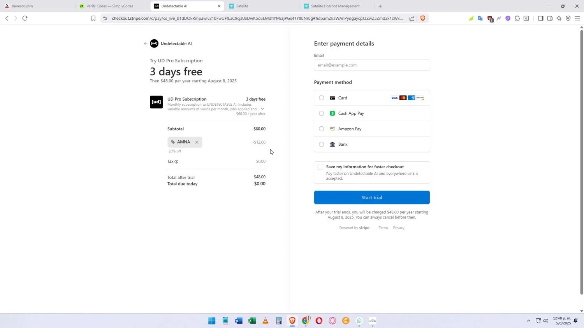Screen dimensions: 584x328
Task: Open the Brave VPN shield icon
Action: click(568, 18)
